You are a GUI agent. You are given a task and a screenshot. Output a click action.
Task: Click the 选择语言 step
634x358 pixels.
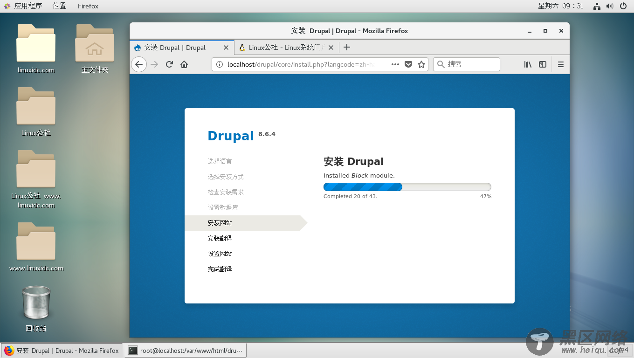pyautogui.click(x=220, y=161)
